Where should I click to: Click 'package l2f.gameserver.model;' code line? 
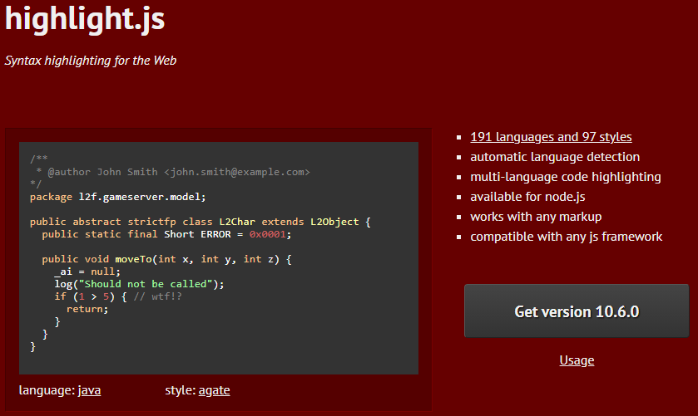click(x=118, y=197)
